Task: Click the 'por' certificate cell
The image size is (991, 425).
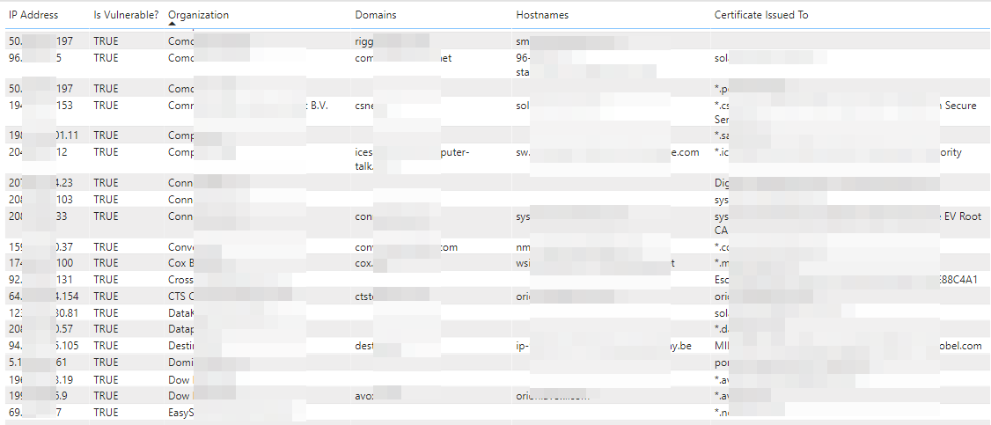Action: click(722, 363)
